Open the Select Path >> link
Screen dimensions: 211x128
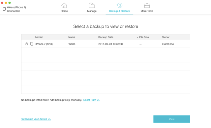point(91,100)
